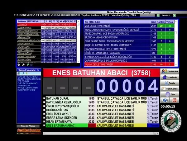Select MUŞ DEVLET HASTANESİ row
The width and height of the screenshot is (187, 141).
tap(129, 26)
